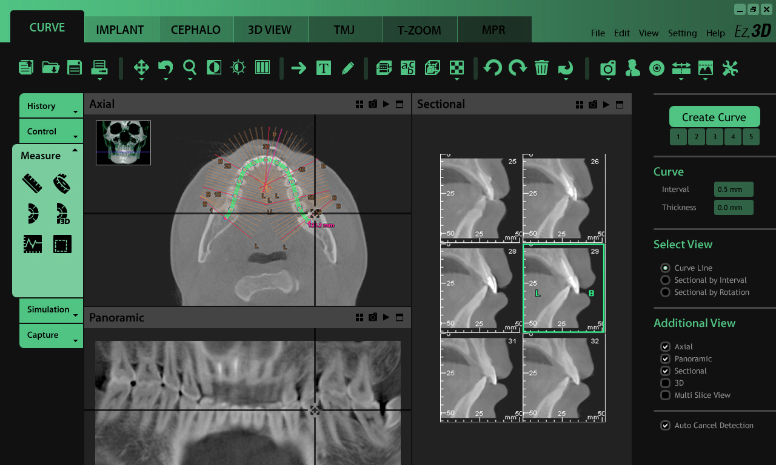This screenshot has height=465, width=776.
Task: Click the save disk icon
Action: point(75,67)
